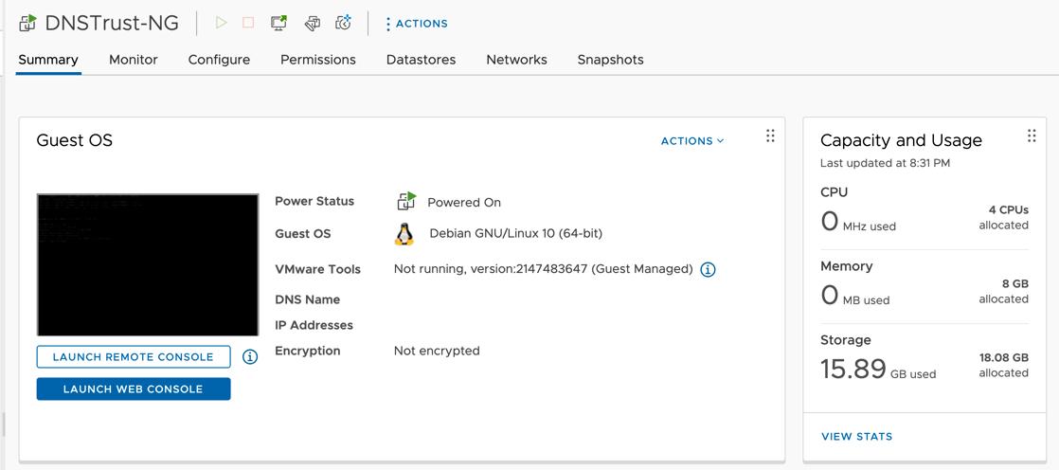Click the VM icon beside DNSTrust-NG title
Image resolution: width=1059 pixels, height=470 pixels.
pos(27,23)
